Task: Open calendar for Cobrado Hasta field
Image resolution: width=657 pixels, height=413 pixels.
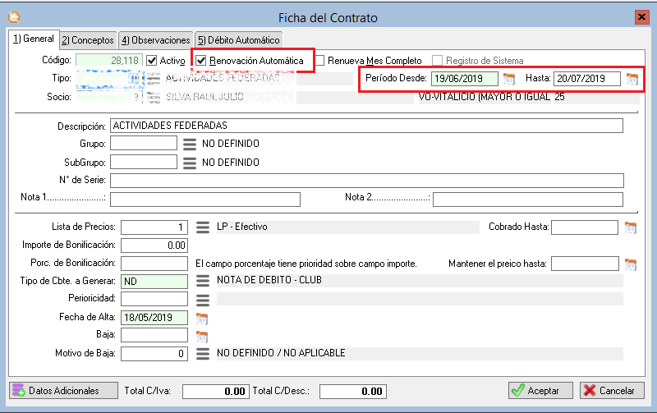Action: [x=631, y=227]
